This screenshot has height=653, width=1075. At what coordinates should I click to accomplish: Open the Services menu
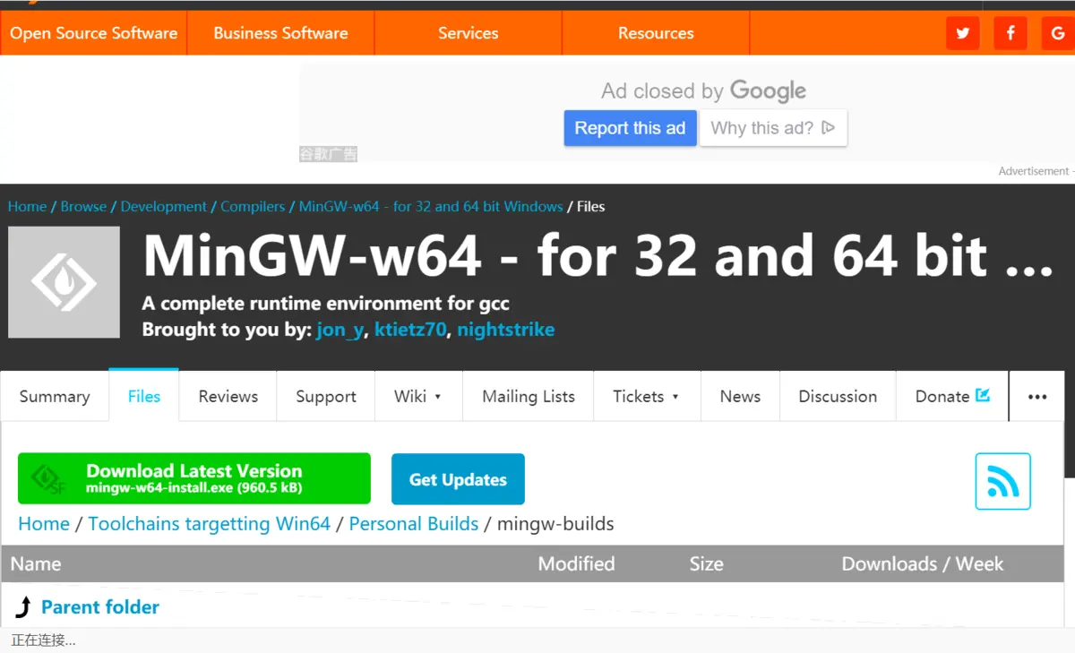[468, 33]
